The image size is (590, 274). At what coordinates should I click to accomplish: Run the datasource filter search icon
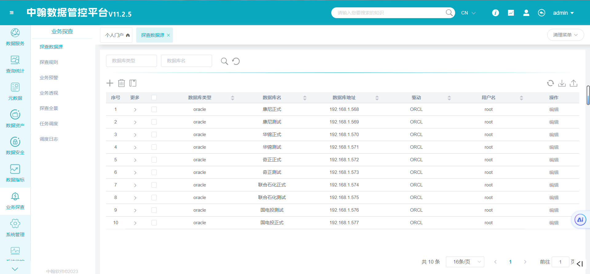[224, 61]
